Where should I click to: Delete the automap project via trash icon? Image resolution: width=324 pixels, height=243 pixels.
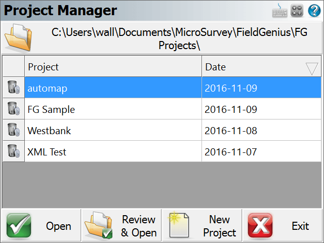click(x=14, y=88)
